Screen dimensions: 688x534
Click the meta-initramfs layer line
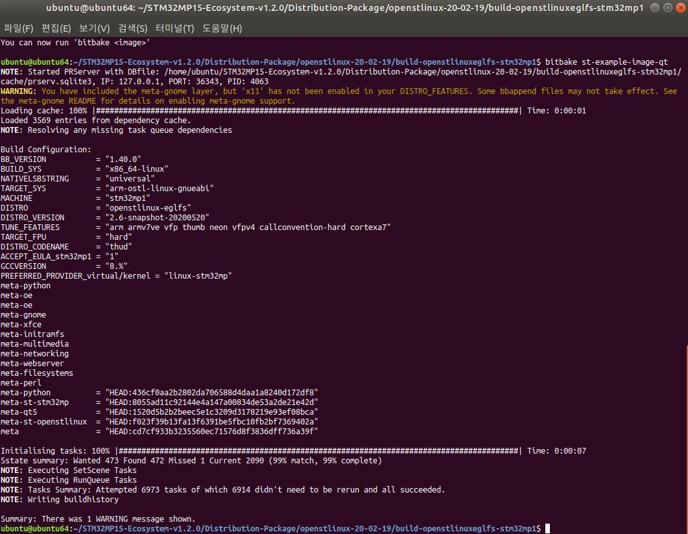pos(32,334)
